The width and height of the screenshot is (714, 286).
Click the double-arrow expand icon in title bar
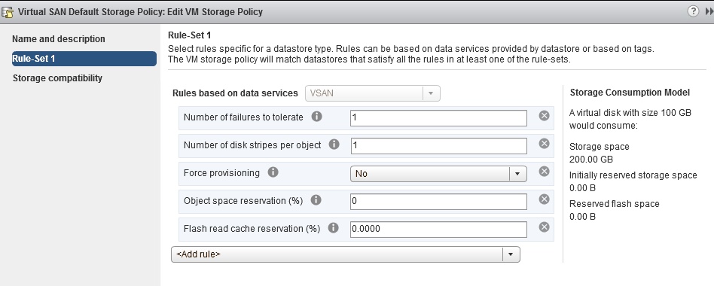tap(709, 12)
